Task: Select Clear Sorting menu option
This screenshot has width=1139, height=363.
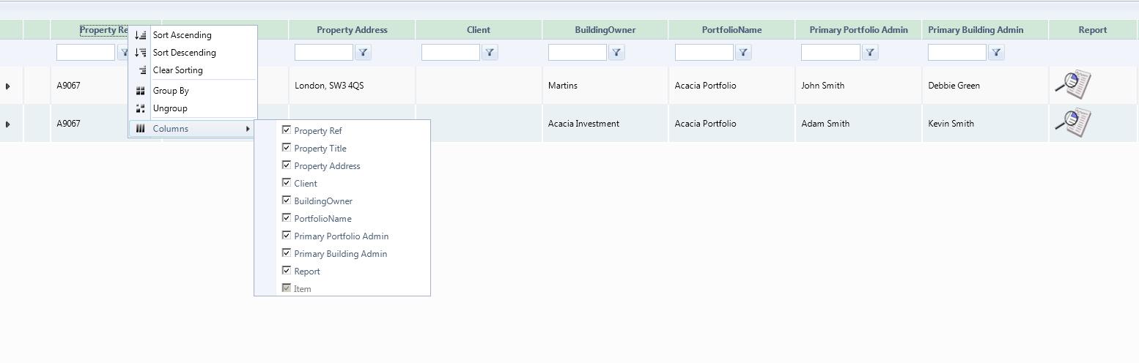Action: [x=177, y=70]
